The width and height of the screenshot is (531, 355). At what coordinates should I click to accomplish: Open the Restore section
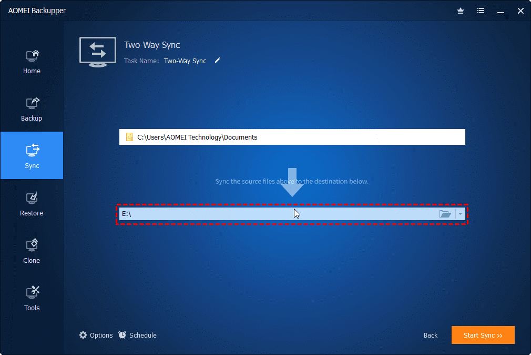[x=32, y=202]
